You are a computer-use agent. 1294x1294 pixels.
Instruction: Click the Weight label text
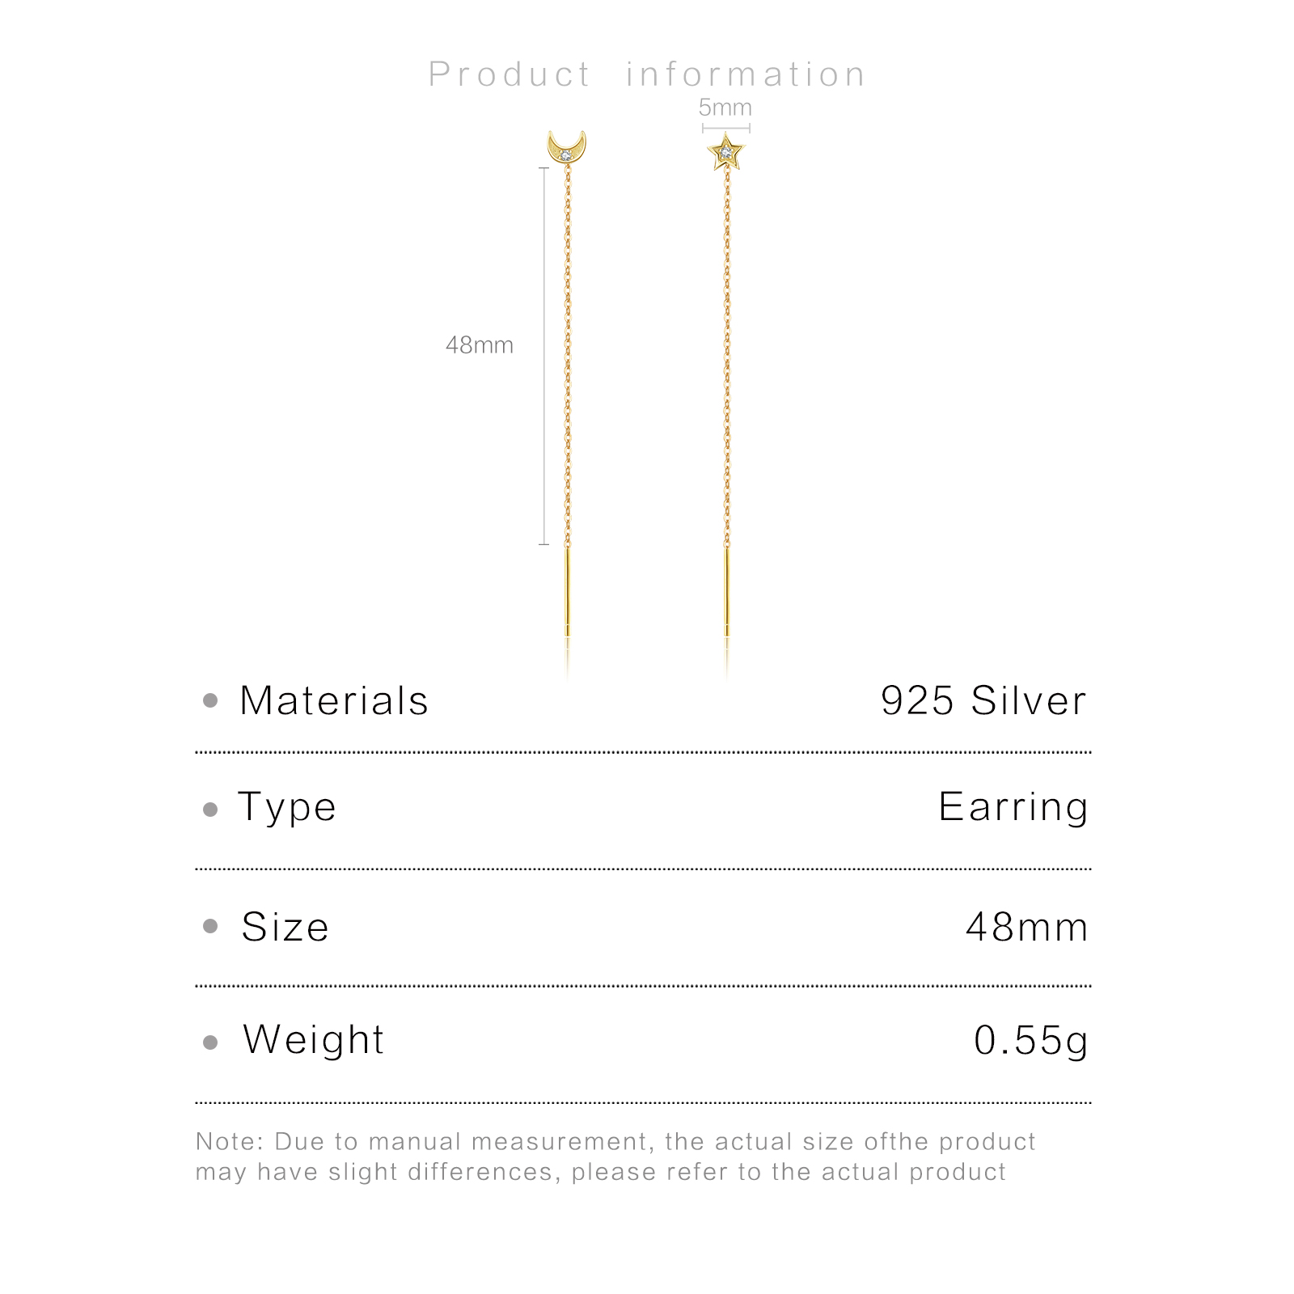pos(313,1040)
